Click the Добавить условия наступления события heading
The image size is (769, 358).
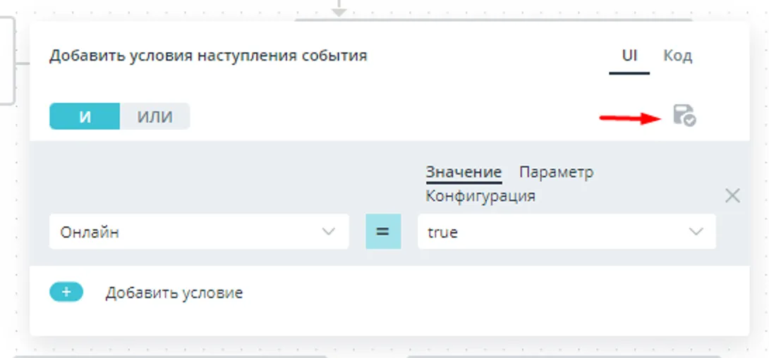click(x=208, y=56)
